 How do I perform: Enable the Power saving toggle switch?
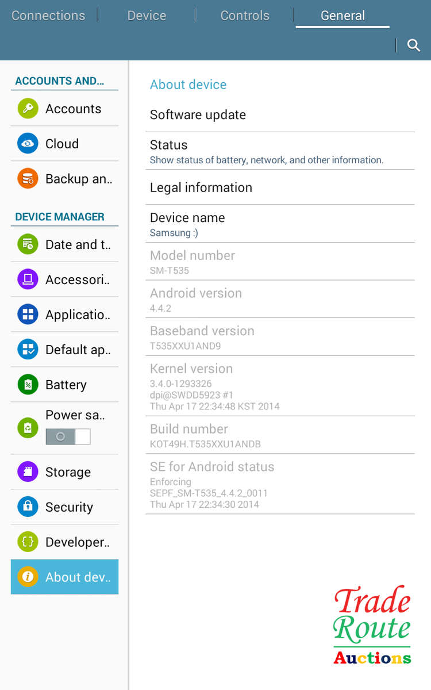pos(68,436)
